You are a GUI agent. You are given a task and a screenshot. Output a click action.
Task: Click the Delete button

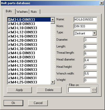coord(49,90)
